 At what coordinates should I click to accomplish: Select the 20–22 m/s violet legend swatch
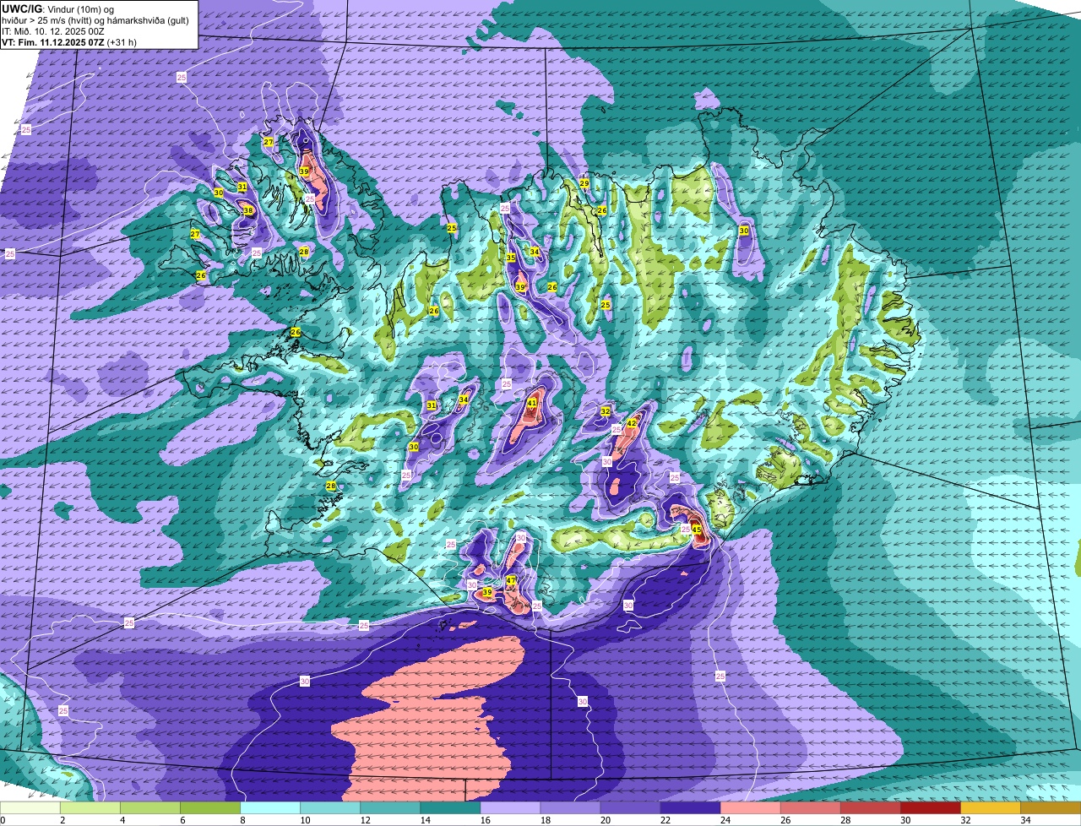point(630,808)
